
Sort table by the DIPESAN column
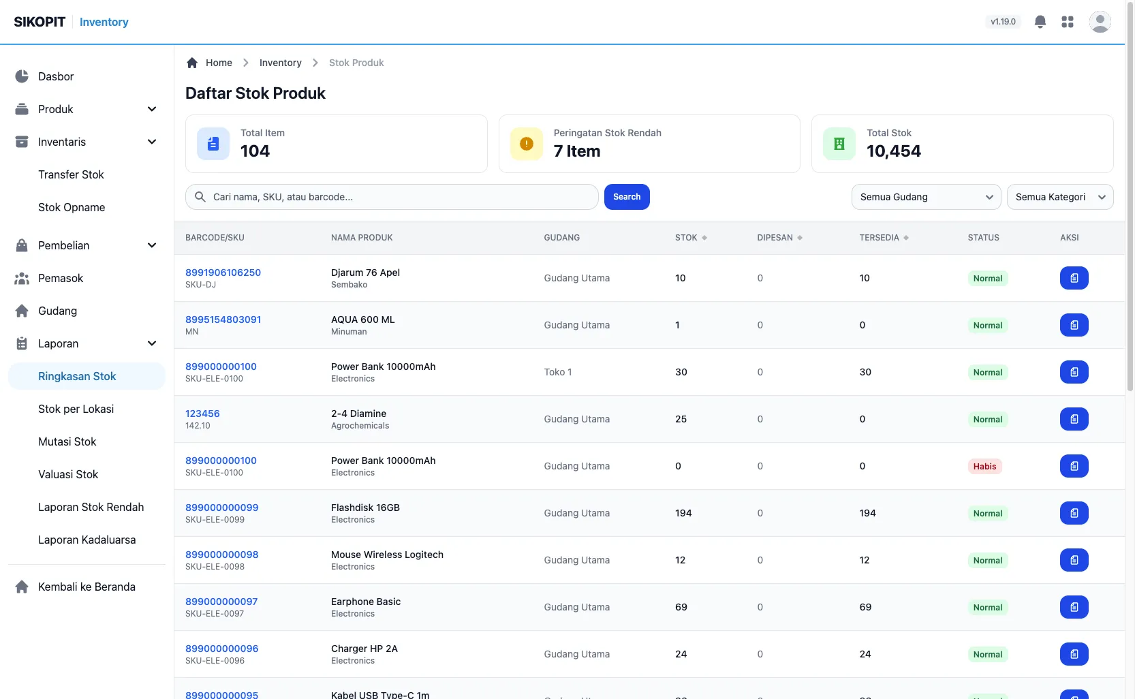click(779, 238)
